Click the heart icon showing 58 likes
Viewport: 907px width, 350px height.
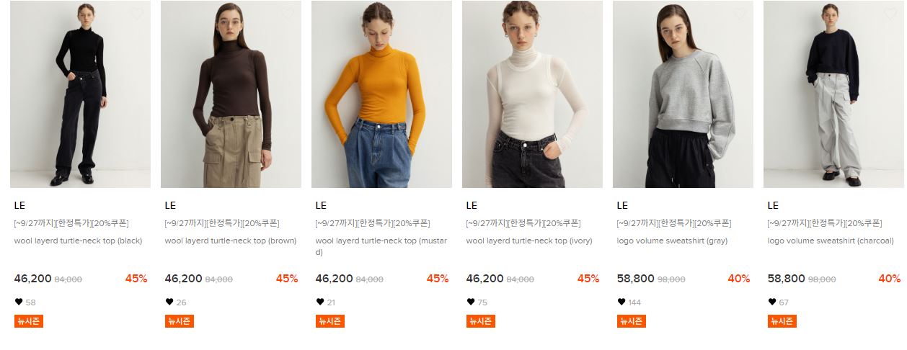tap(18, 302)
